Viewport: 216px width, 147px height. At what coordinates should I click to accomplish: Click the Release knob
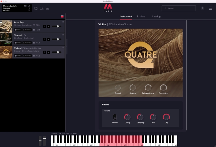(133, 88)
